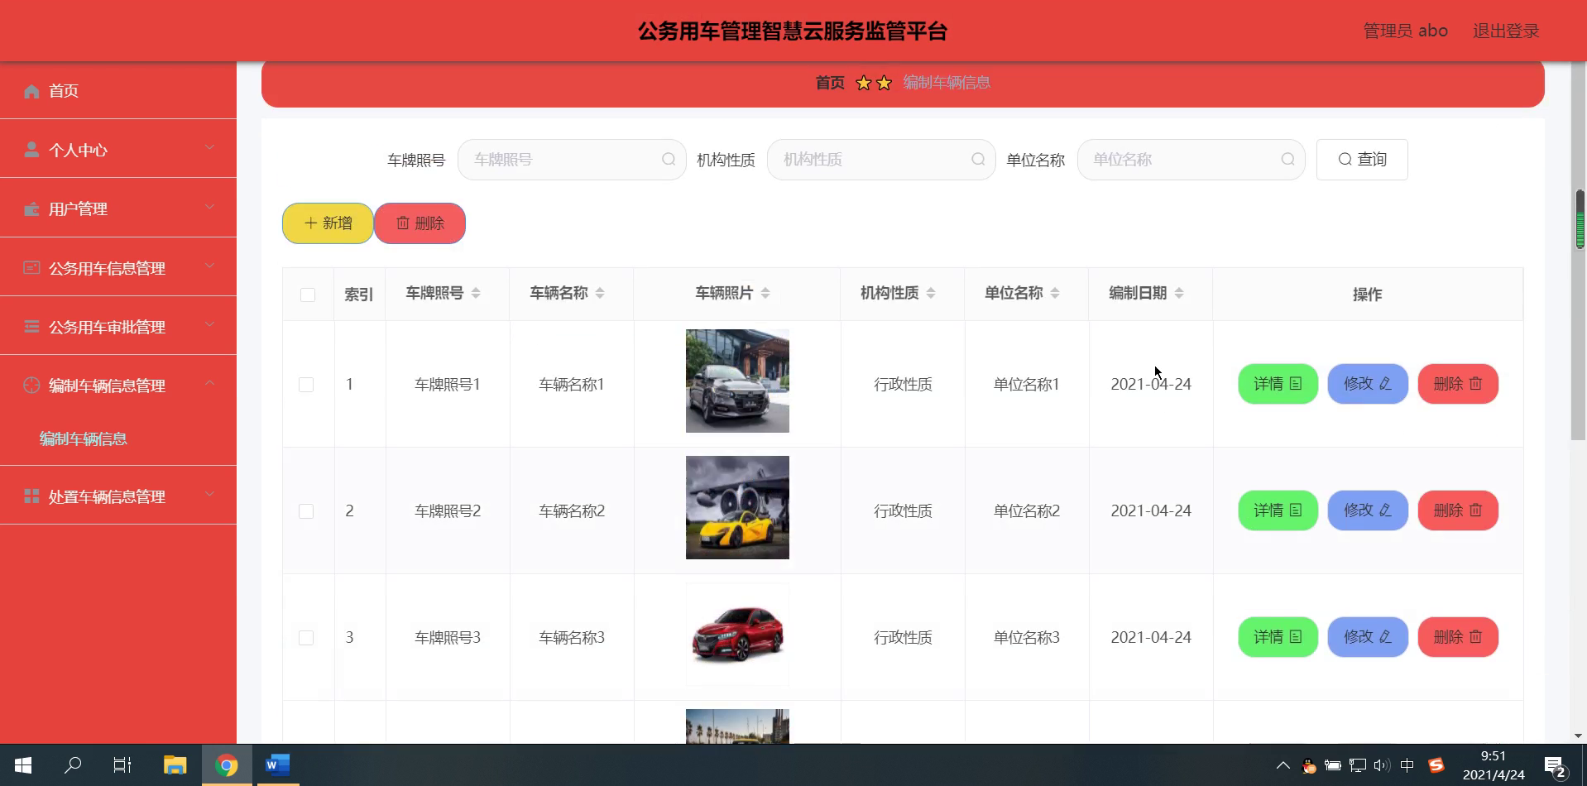Click the volume tray icon

click(x=1382, y=765)
